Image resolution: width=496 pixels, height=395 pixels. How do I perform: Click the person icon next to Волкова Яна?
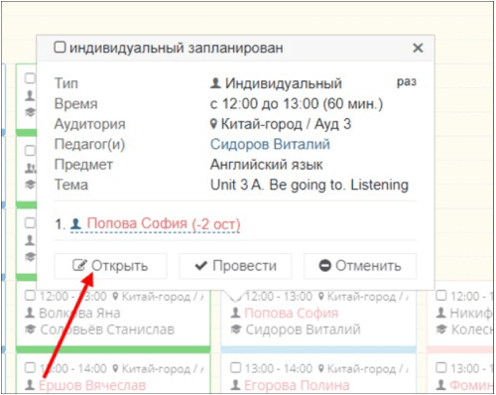pyautogui.click(x=30, y=313)
